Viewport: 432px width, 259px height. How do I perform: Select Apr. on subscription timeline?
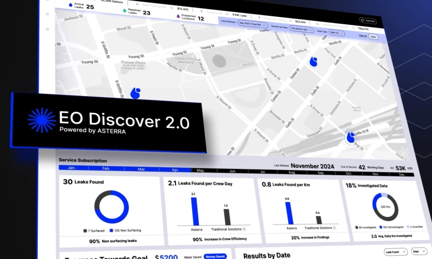point(175,170)
